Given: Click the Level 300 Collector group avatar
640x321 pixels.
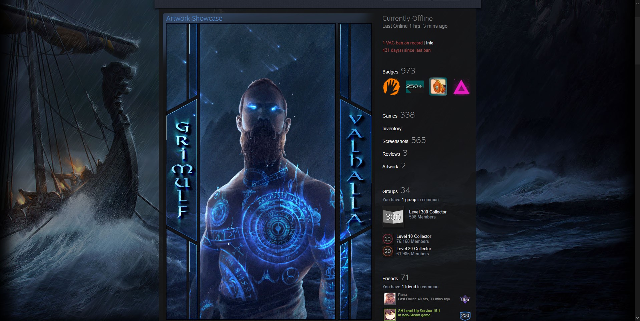Looking at the screenshot, I should (393, 216).
